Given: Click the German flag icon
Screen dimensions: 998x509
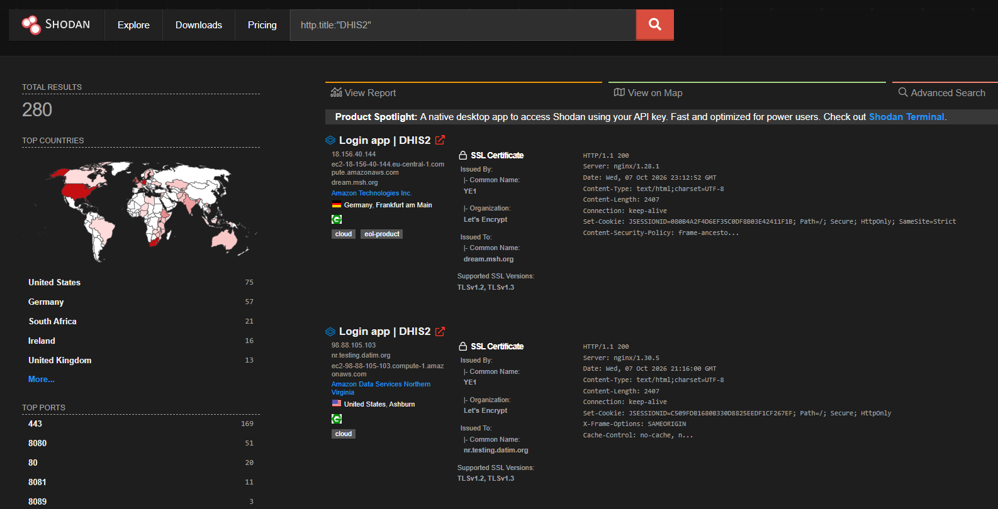Looking at the screenshot, I should coord(337,205).
